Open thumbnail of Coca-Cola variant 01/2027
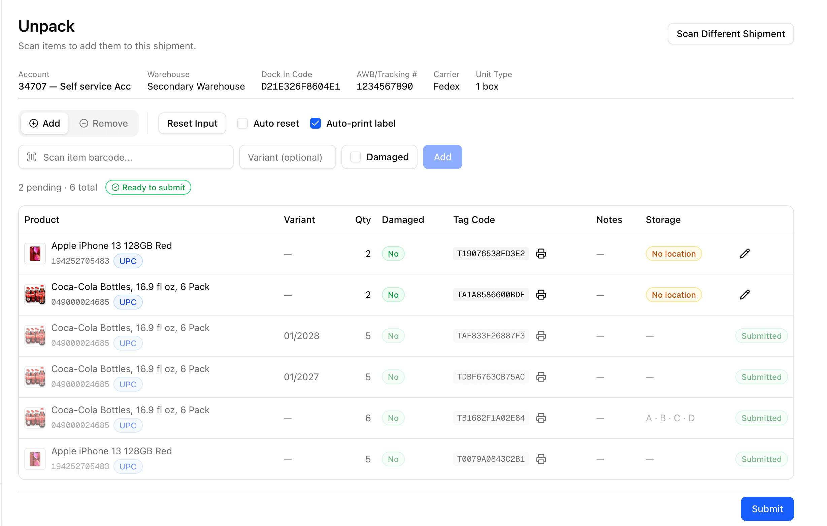Image resolution: width=827 pixels, height=526 pixels. click(x=35, y=377)
